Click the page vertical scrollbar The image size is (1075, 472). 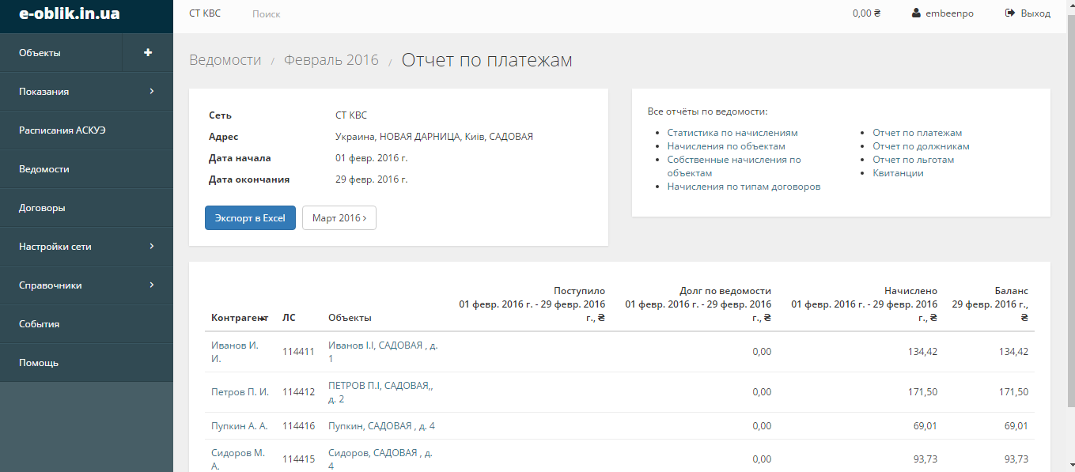[x=1070, y=237]
